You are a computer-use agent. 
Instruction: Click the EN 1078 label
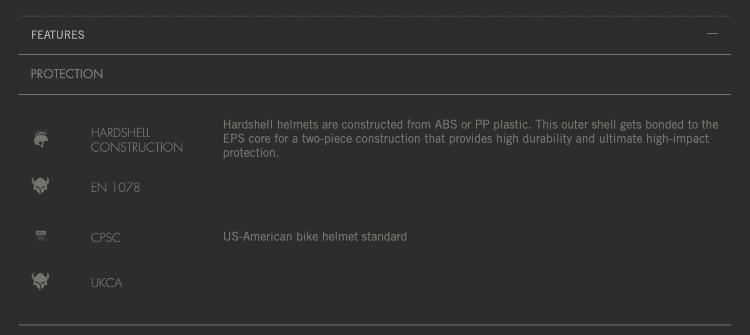point(116,187)
